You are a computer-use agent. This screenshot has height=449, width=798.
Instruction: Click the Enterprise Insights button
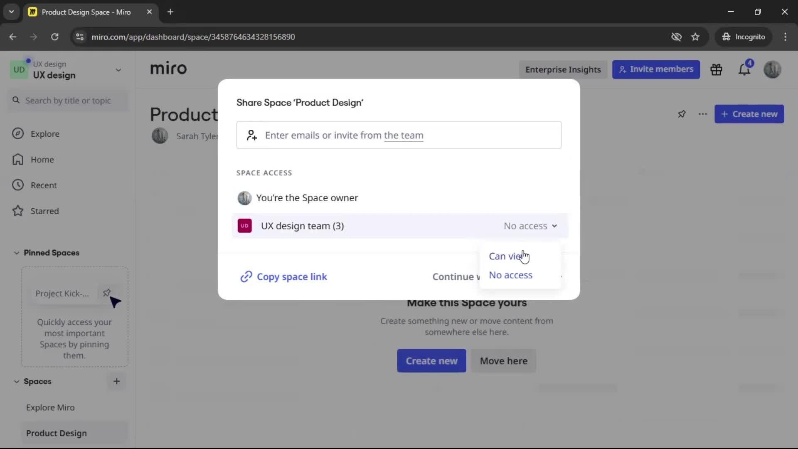click(563, 69)
